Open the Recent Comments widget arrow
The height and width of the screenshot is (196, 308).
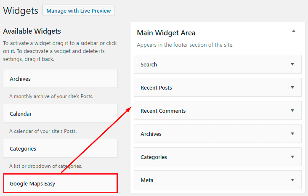(292, 111)
